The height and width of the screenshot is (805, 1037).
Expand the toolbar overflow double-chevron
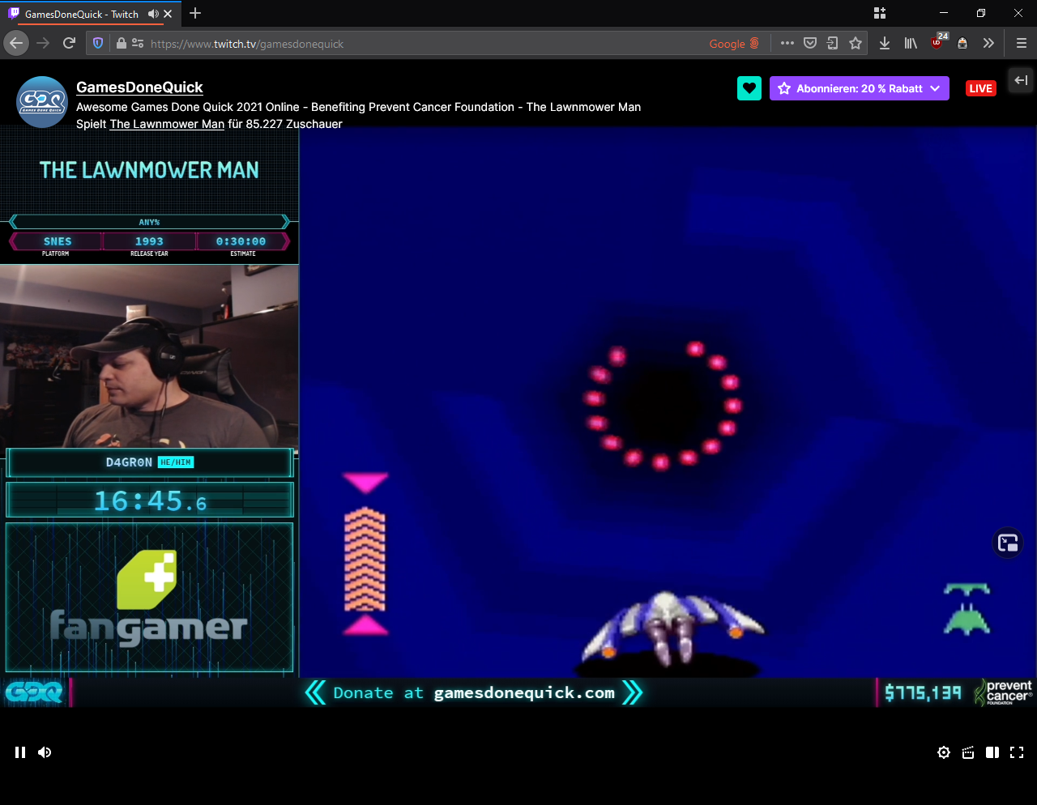988,44
